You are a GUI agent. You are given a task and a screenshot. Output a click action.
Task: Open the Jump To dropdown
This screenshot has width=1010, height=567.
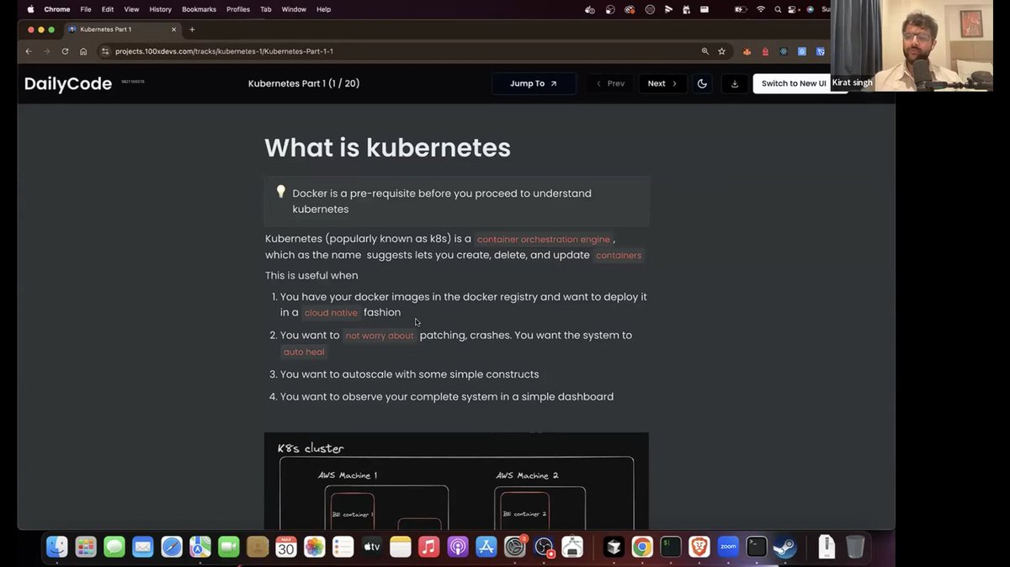click(534, 83)
